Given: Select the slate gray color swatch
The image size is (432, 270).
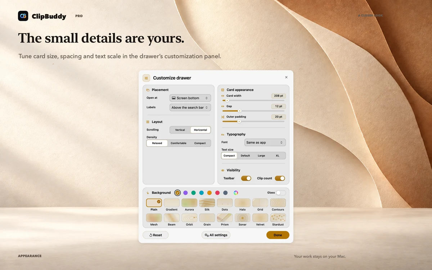Looking at the screenshot, I should pos(225,193).
